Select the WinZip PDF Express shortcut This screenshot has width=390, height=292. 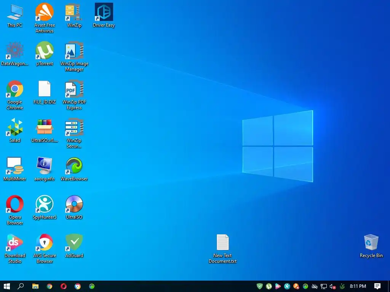(74, 95)
